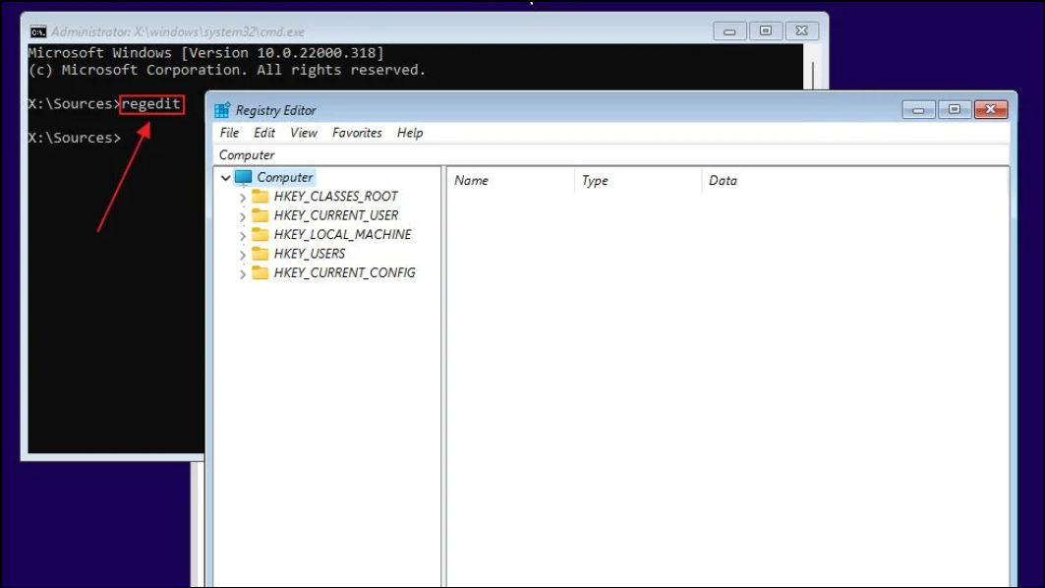Open the File menu

[228, 133]
